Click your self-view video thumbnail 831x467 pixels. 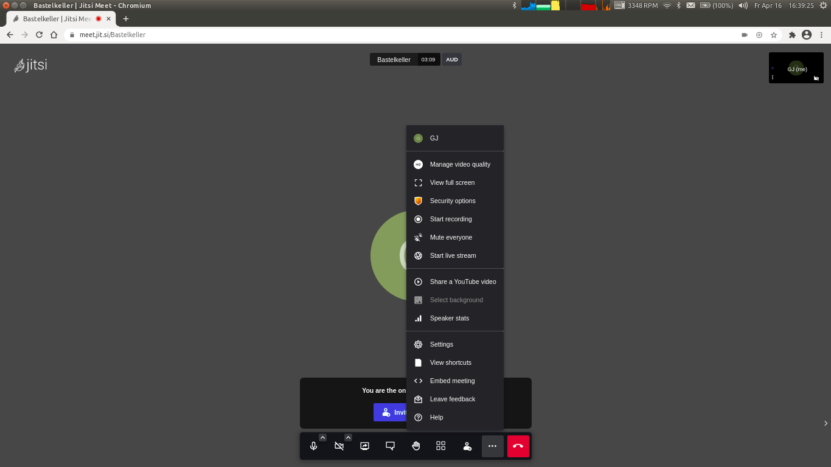796,67
